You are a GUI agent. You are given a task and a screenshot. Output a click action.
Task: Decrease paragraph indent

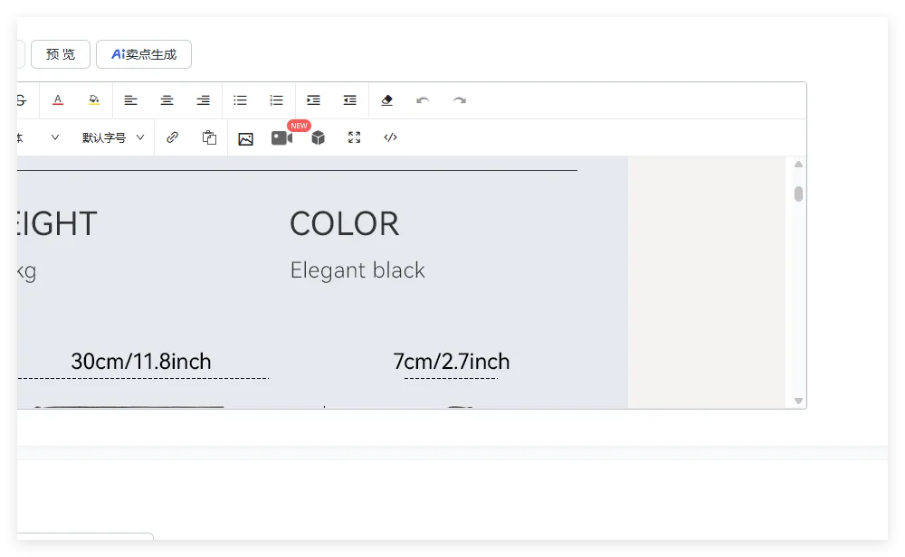click(349, 100)
